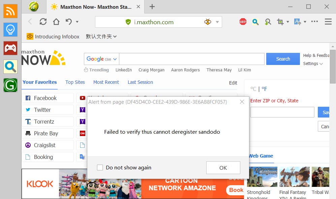This screenshot has height=199, width=336.
Task: Click the Google search input field
Action: click(192, 59)
